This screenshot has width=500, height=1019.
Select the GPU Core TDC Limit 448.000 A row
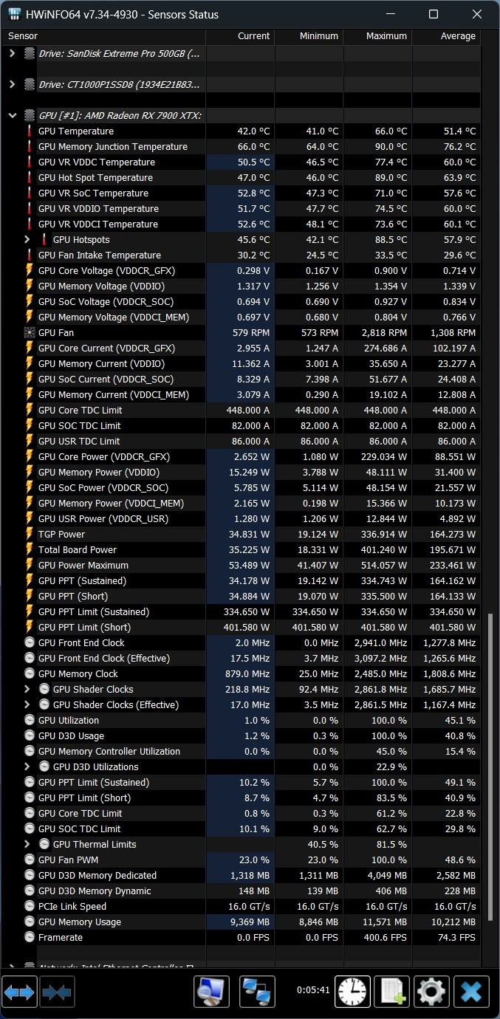pyautogui.click(x=241, y=411)
